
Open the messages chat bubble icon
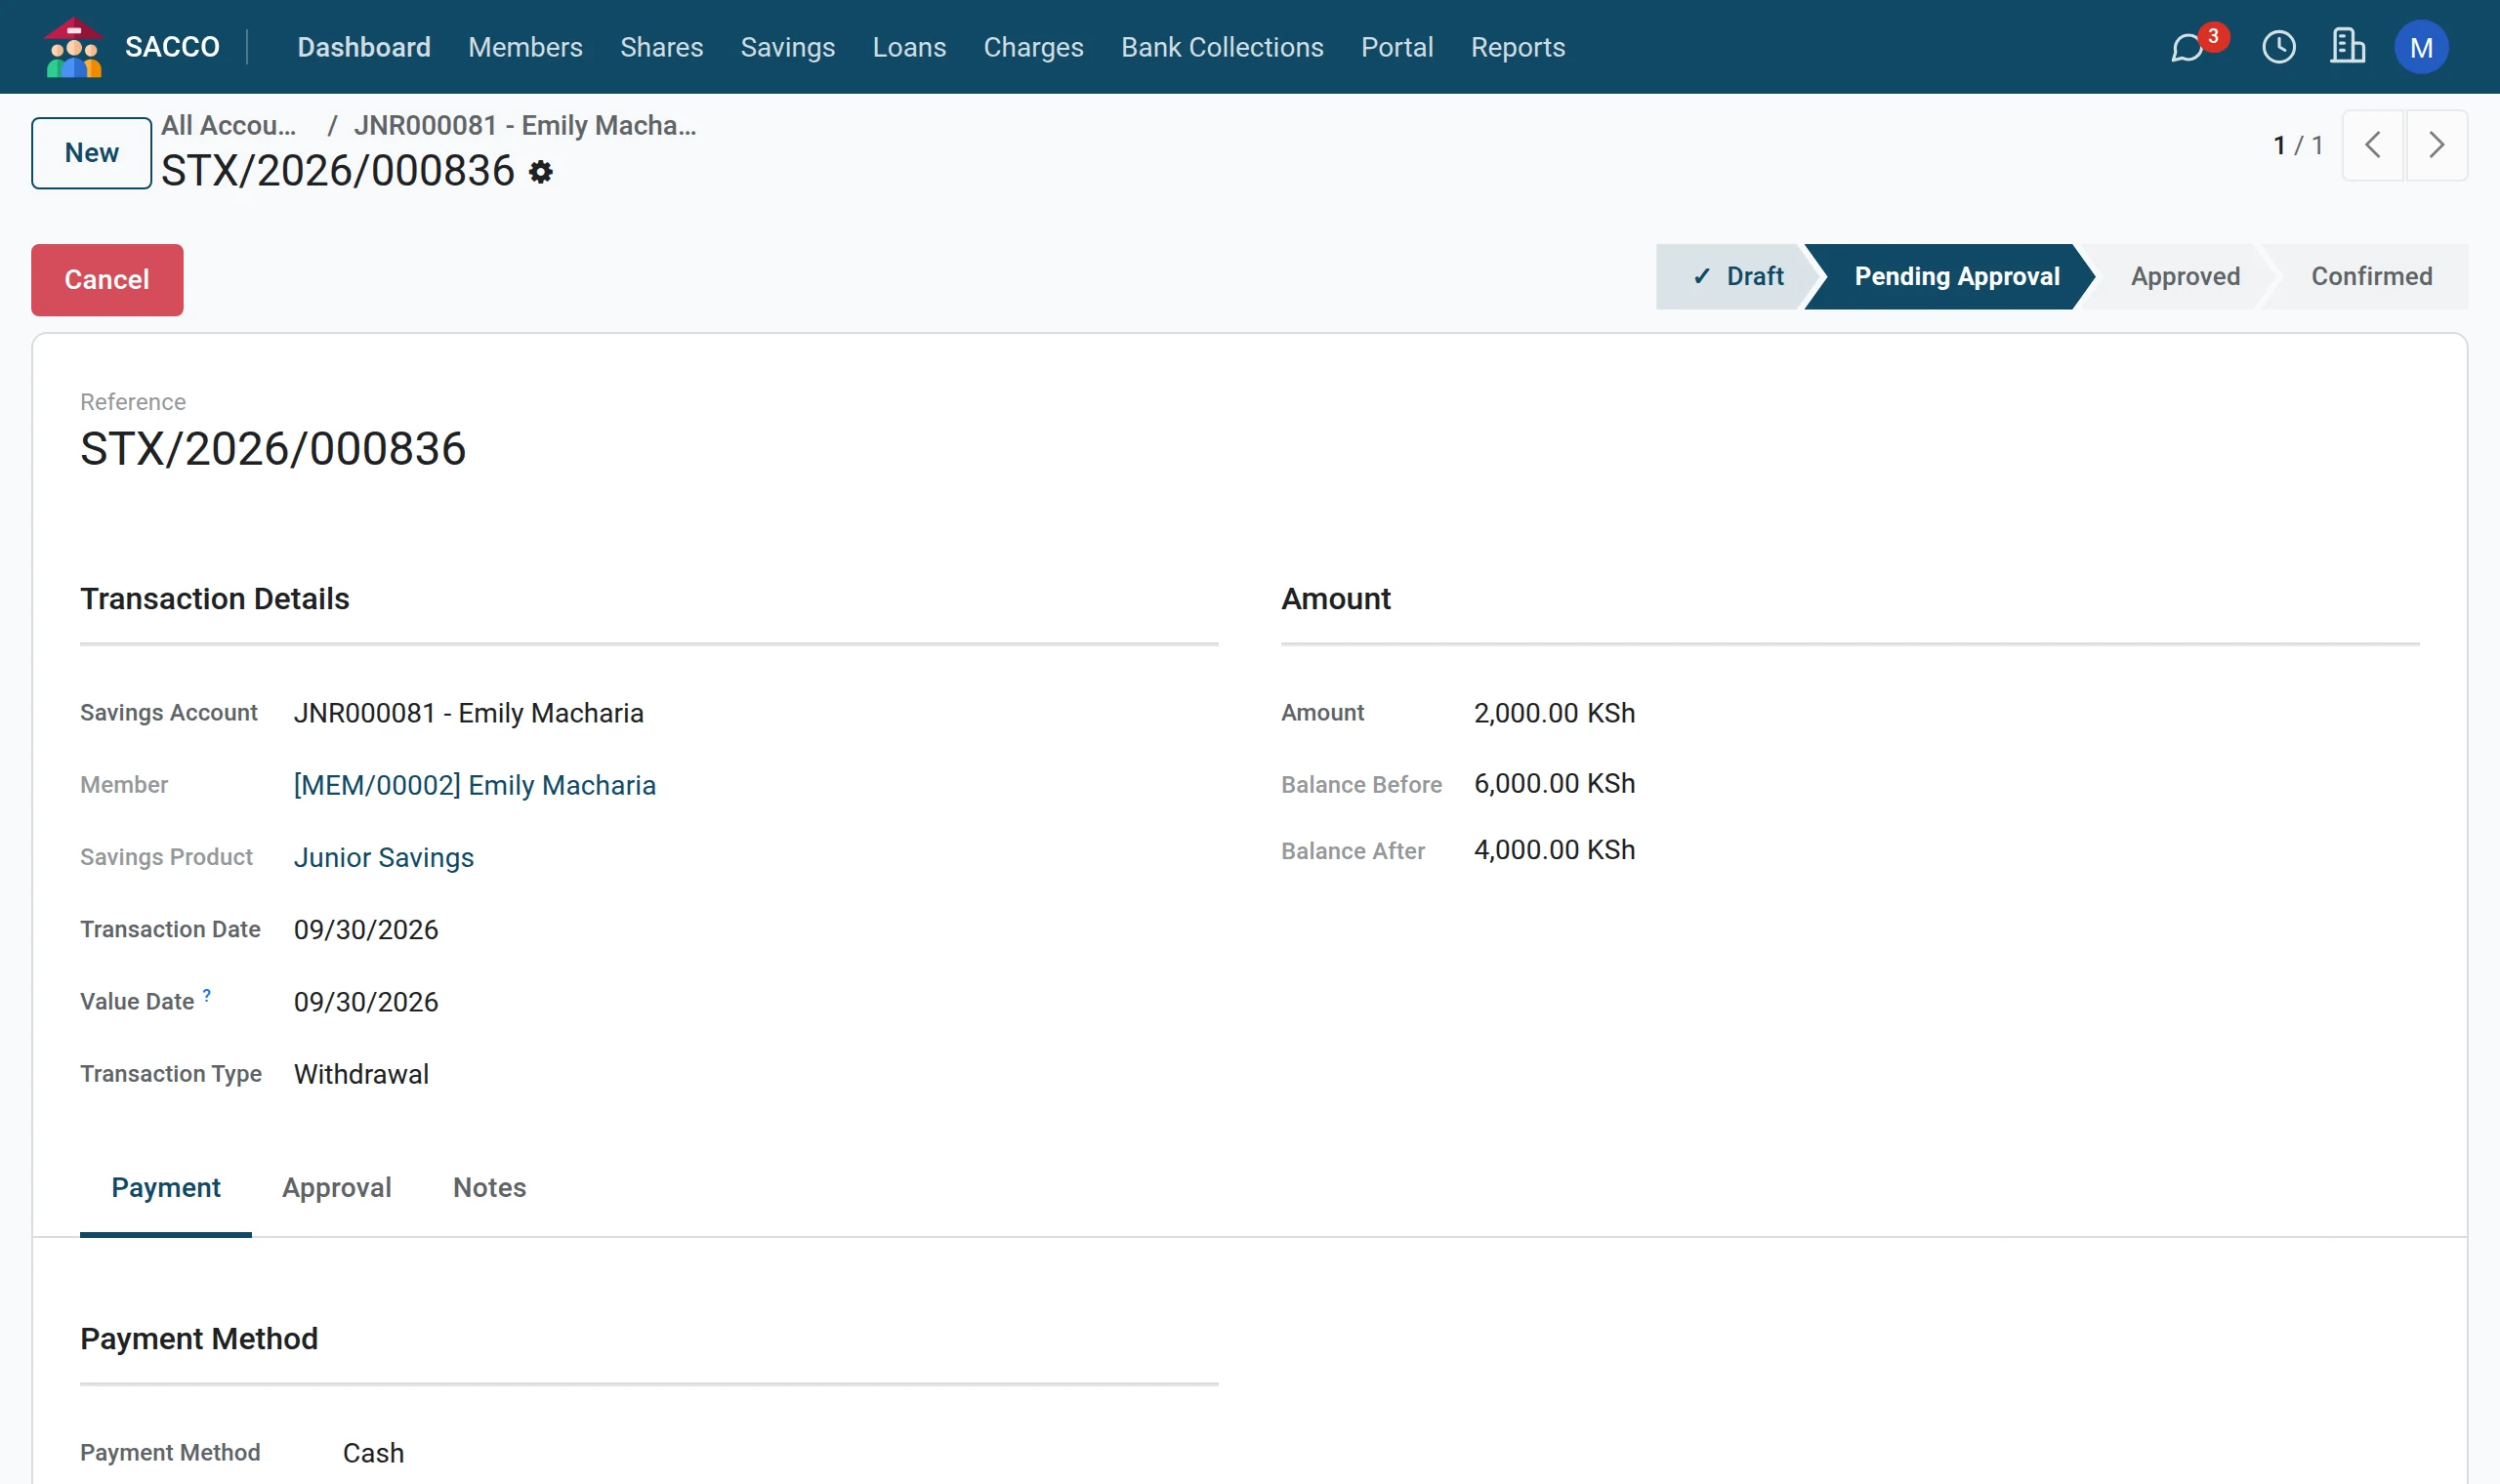point(2188,47)
